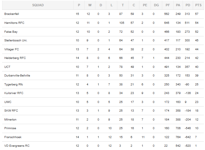Open the Franschhoek squad entry
The width and height of the screenshot is (205, 150).
click(x=13, y=137)
